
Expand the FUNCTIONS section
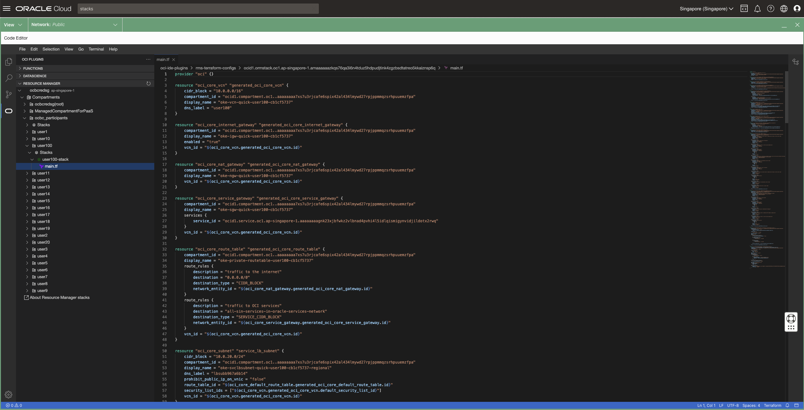point(33,68)
